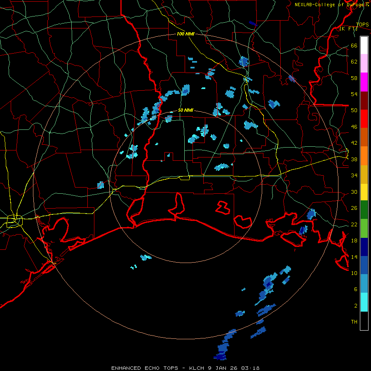Screen dimensions: 371x371
Task: Click the '66' legend value
Action: point(354,46)
